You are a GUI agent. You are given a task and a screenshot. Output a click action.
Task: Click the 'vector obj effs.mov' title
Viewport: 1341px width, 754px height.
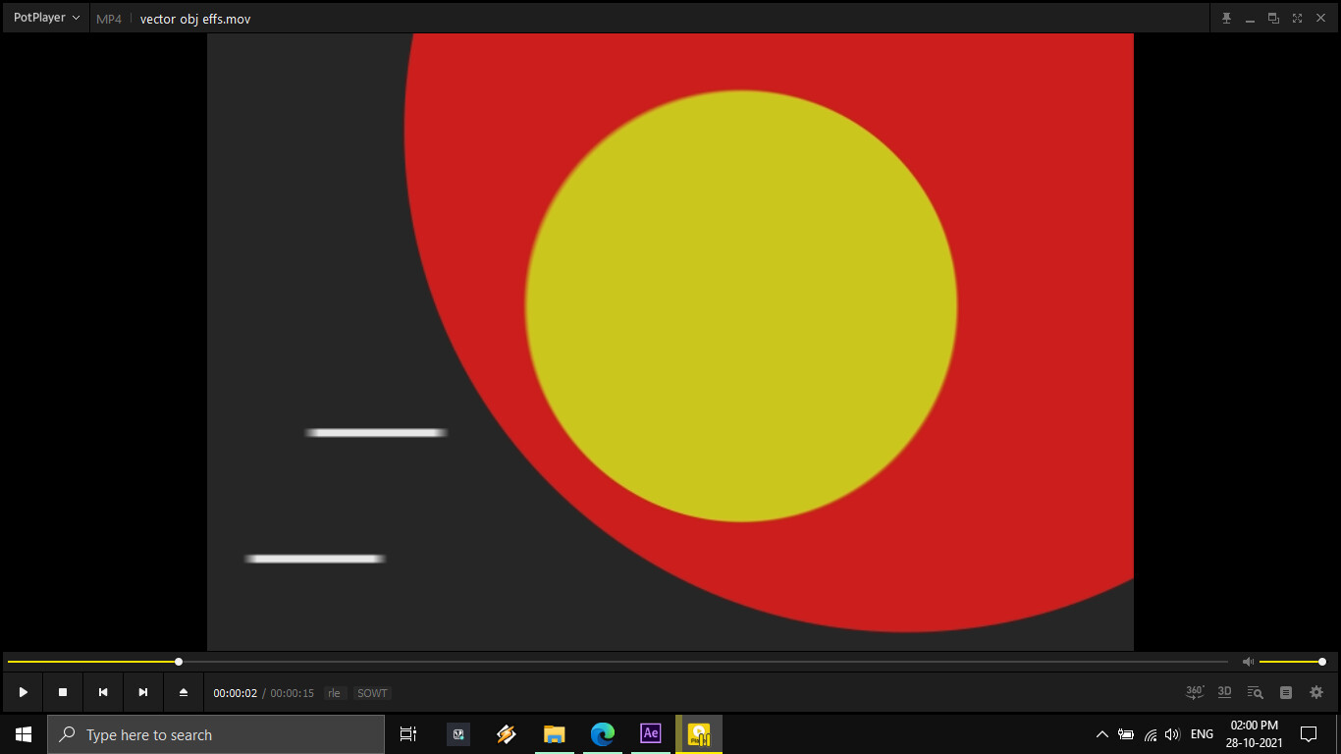point(195,18)
